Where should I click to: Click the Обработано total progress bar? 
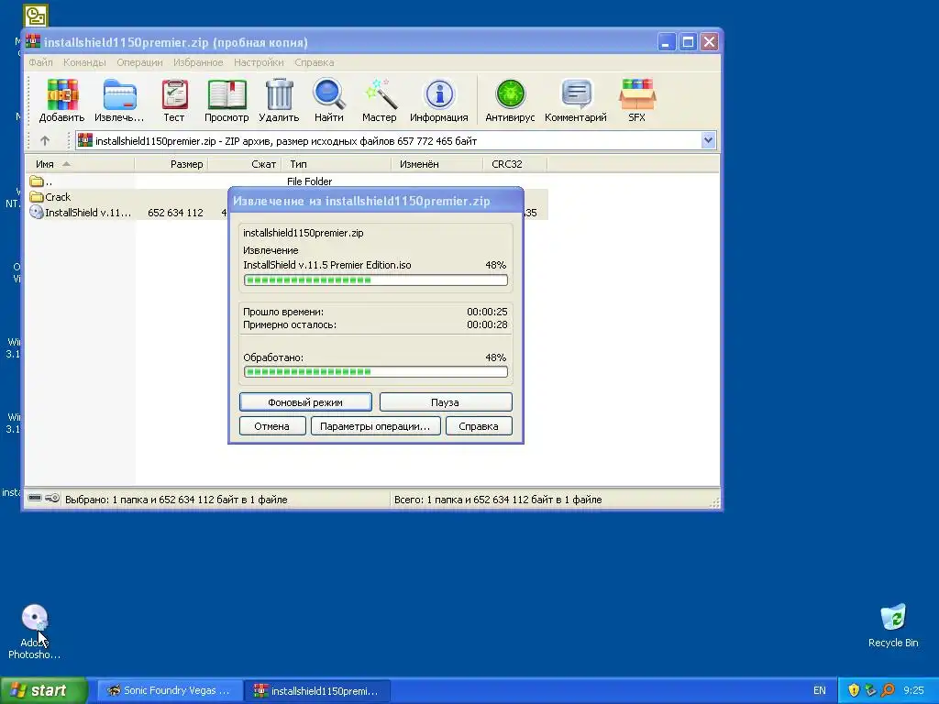click(375, 372)
